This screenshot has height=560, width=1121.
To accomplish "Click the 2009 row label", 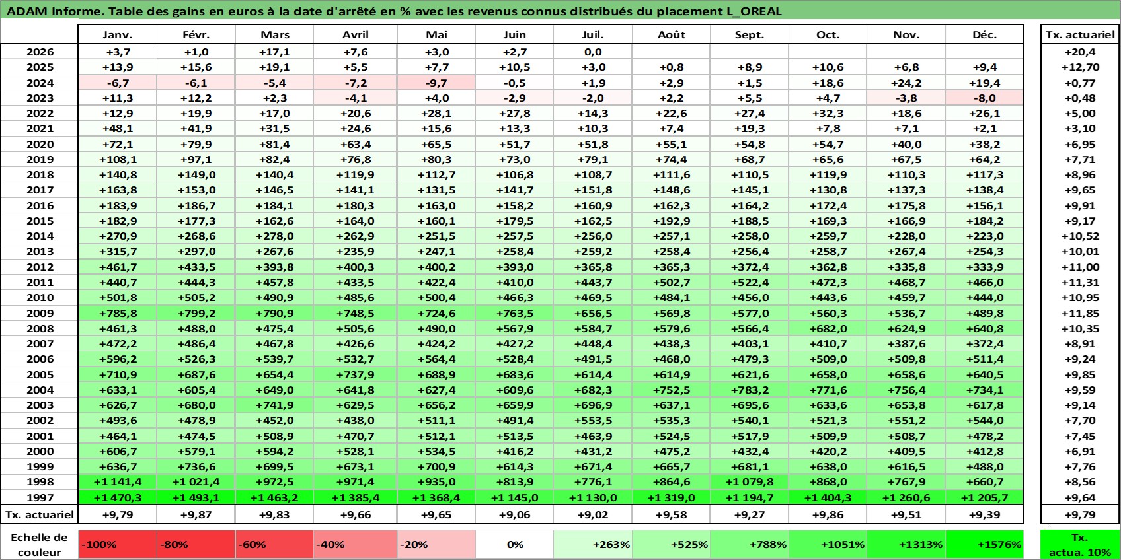I will click(40, 313).
